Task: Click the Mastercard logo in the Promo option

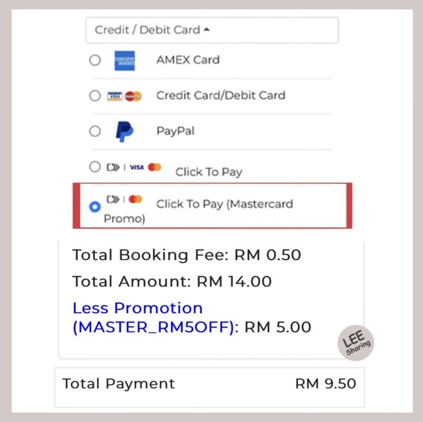Action: (x=135, y=199)
